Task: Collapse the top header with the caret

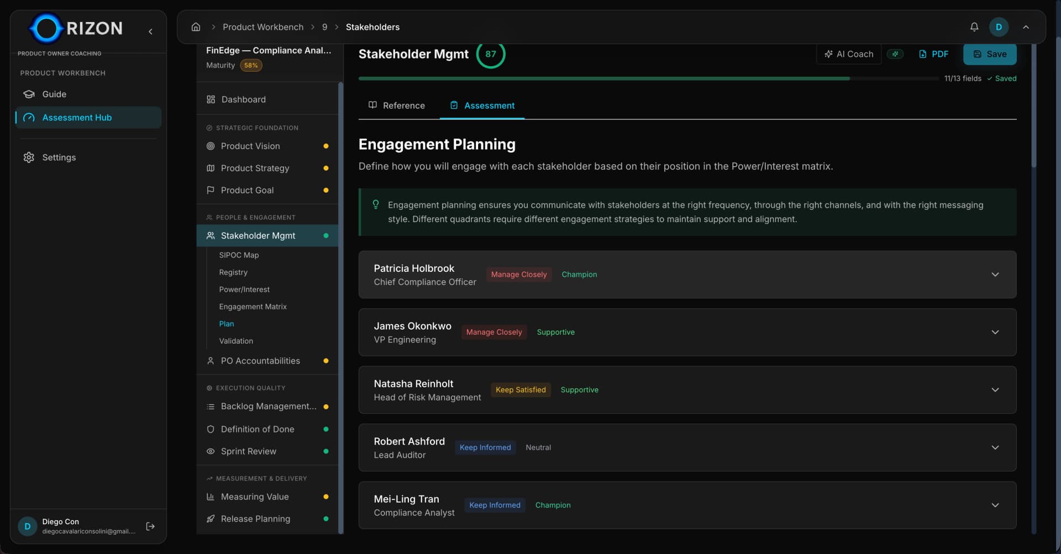Action: tap(1026, 27)
